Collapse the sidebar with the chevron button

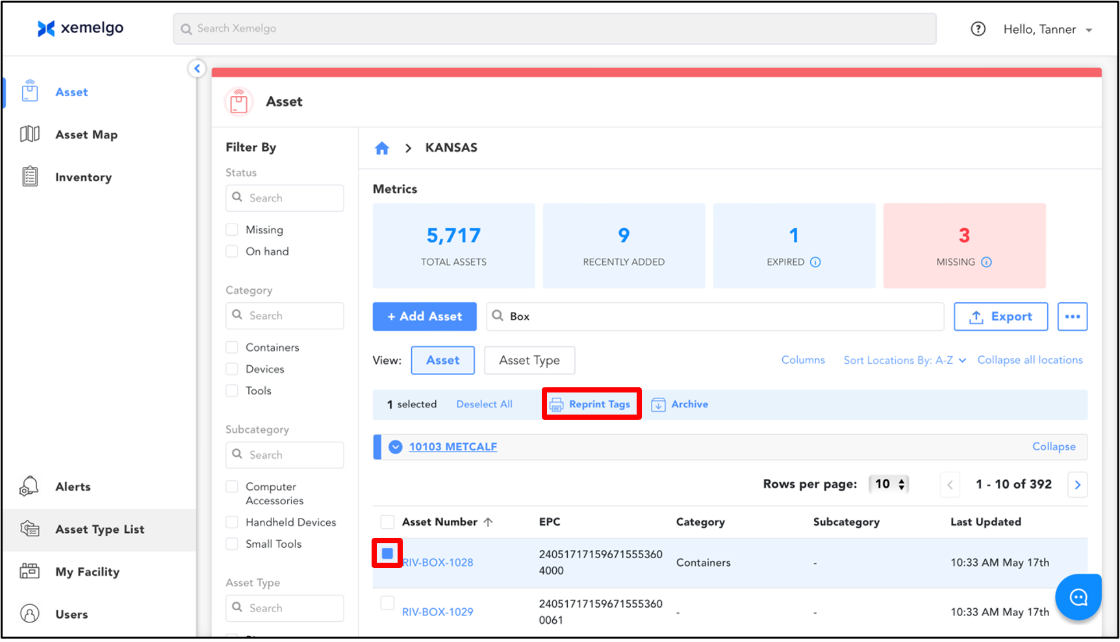click(x=197, y=68)
